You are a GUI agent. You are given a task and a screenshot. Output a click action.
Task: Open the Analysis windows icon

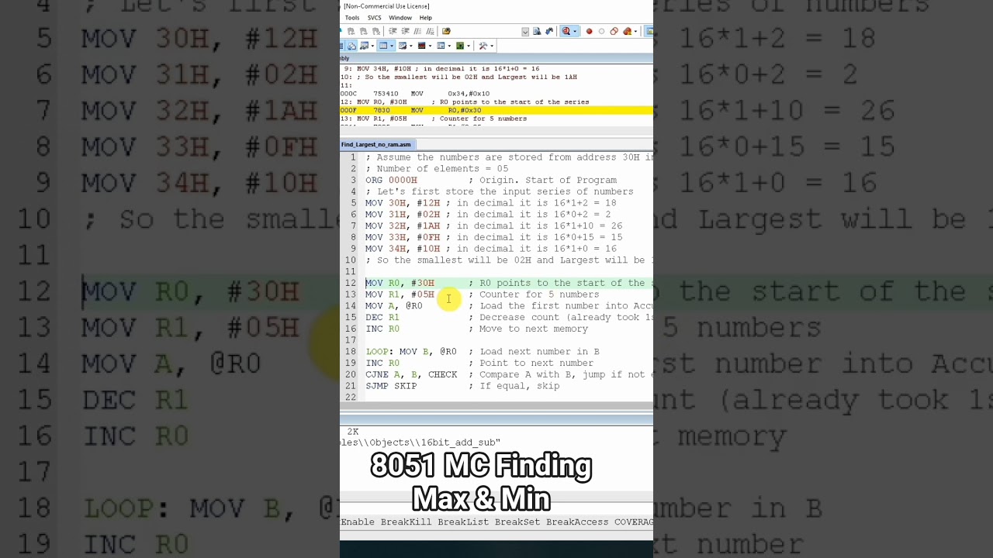click(421, 46)
